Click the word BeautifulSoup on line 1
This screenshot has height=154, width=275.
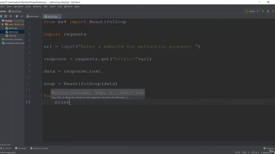[108, 22]
